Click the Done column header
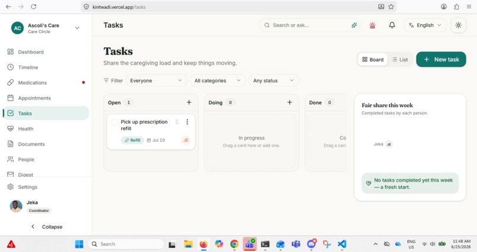Screen dimensions: 477x252 click(x=315, y=102)
